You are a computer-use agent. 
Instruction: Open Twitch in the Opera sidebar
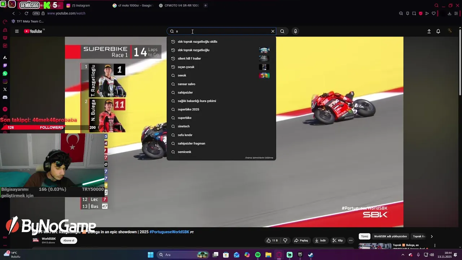(5, 65)
